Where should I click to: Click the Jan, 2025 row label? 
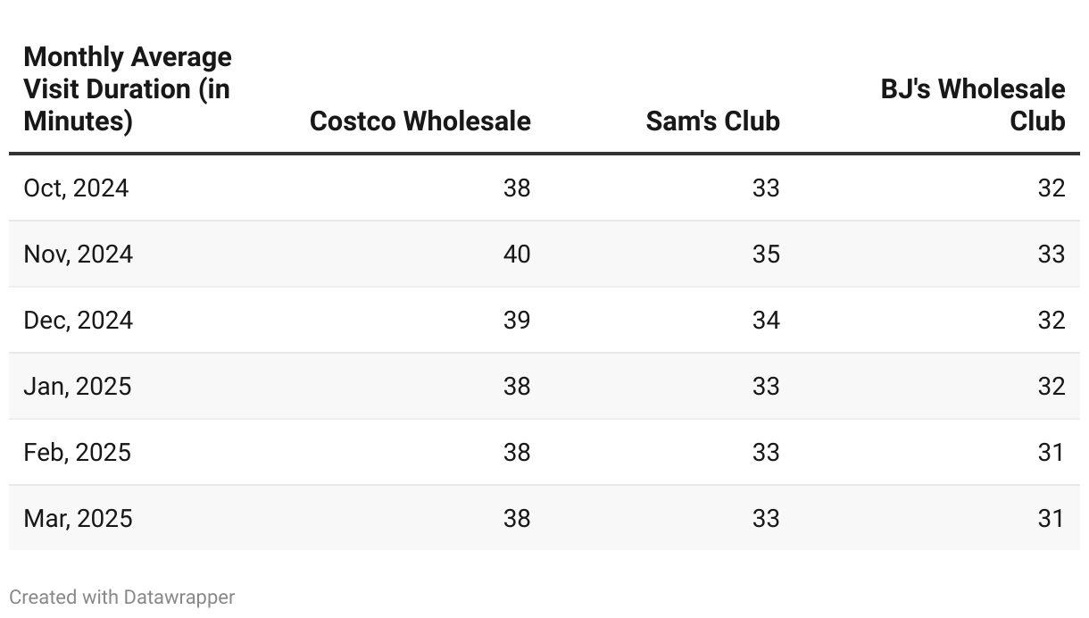click(78, 386)
